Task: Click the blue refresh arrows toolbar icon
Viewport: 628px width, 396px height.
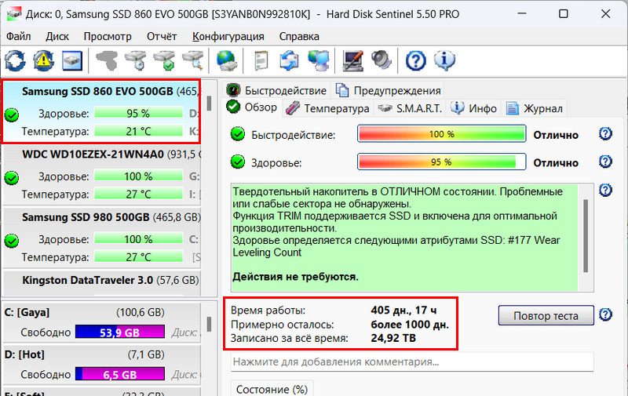Action: (x=15, y=61)
